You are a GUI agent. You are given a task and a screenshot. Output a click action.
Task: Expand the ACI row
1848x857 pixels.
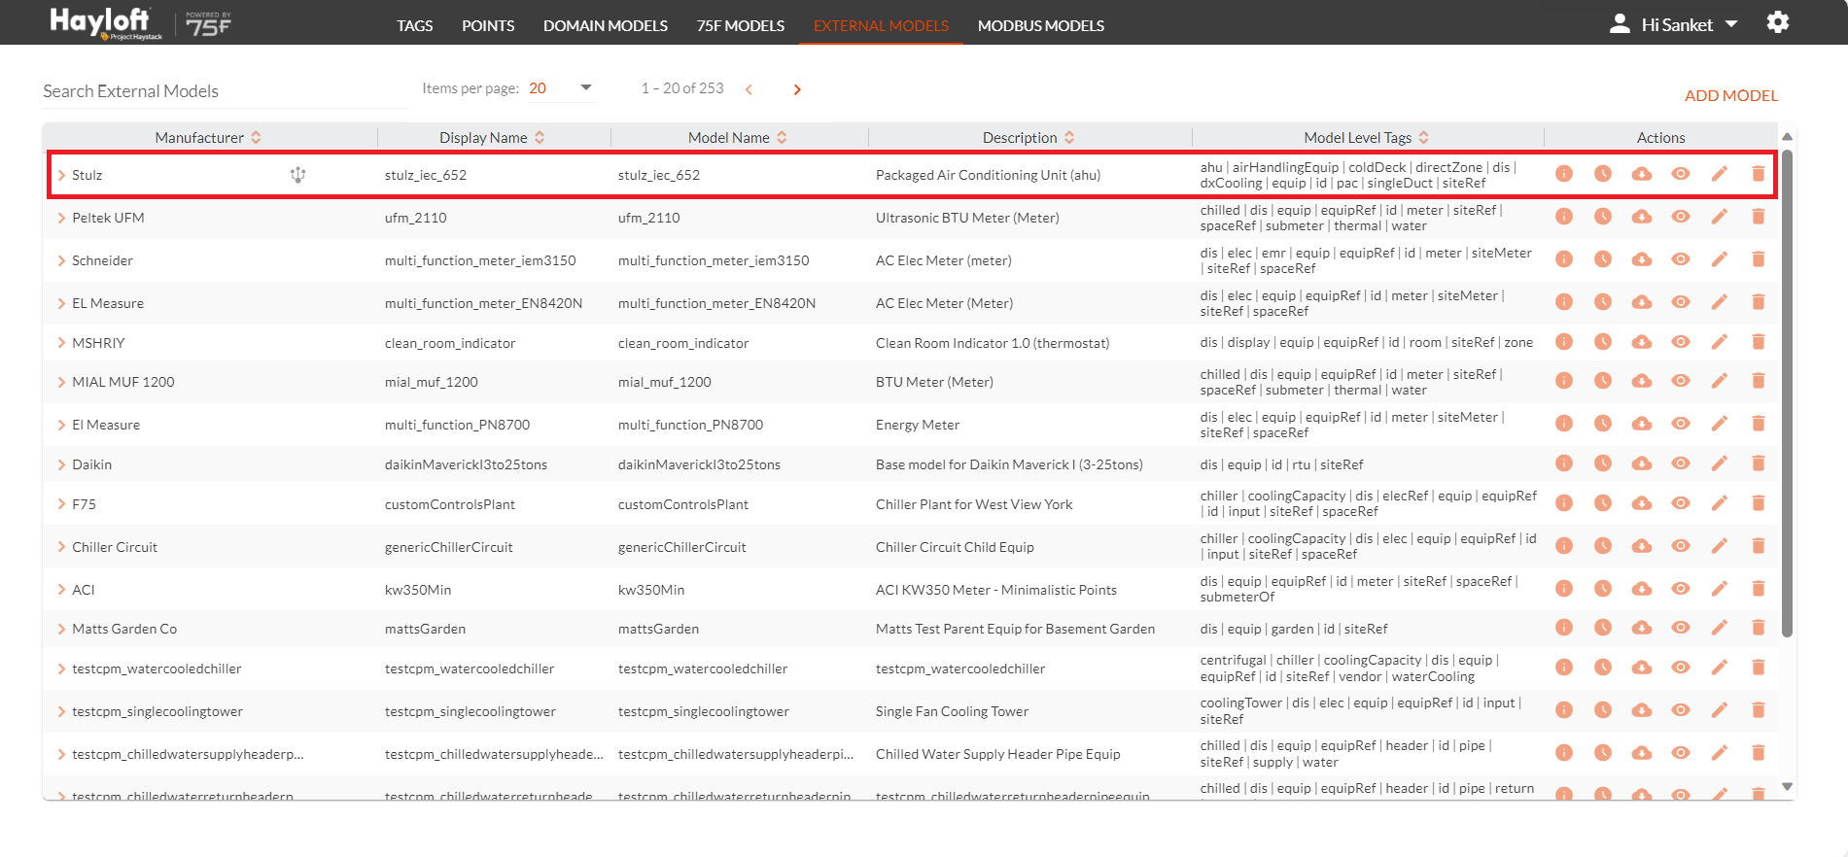click(x=61, y=590)
